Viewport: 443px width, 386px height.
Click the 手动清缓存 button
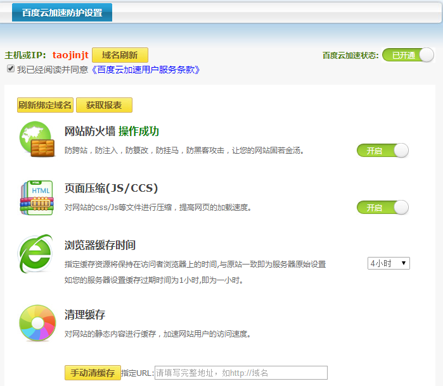[93, 373]
